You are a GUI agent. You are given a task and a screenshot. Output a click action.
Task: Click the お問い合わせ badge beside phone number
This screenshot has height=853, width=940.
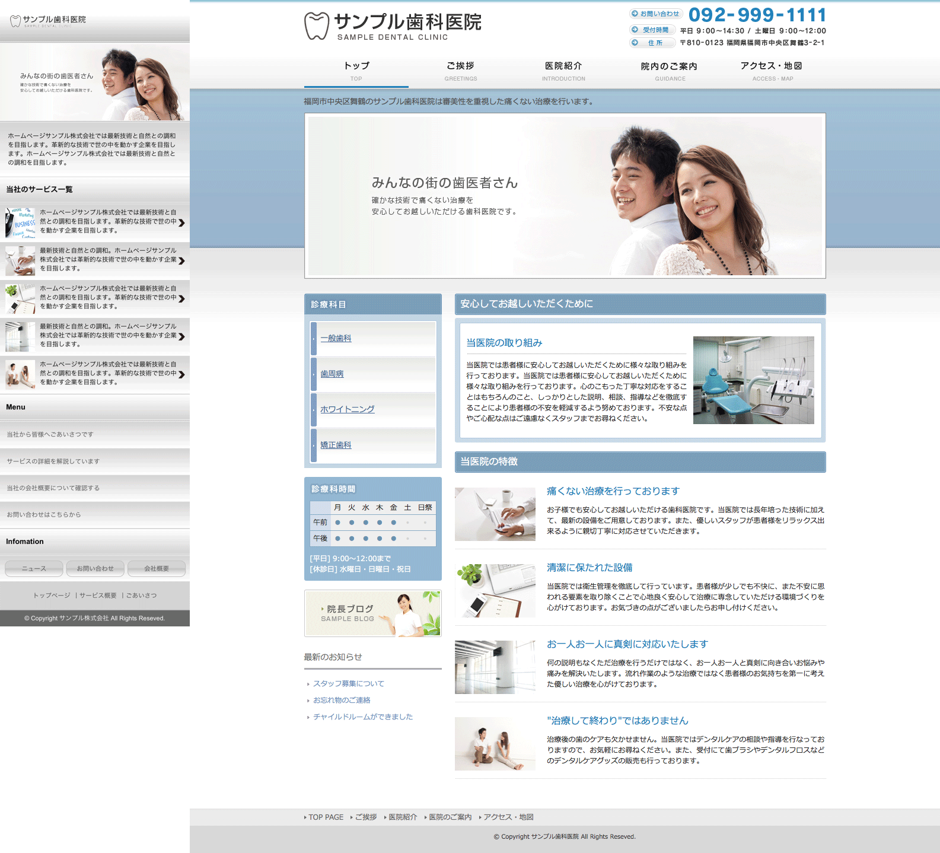click(656, 14)
